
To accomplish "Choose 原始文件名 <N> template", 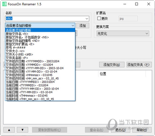I will coord(40,34).
